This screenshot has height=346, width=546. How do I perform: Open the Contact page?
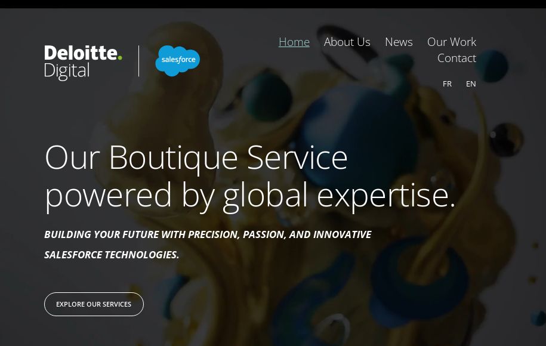[456, 58]
